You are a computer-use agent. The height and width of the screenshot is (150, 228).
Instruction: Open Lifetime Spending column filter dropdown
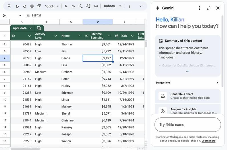[109, 36]
